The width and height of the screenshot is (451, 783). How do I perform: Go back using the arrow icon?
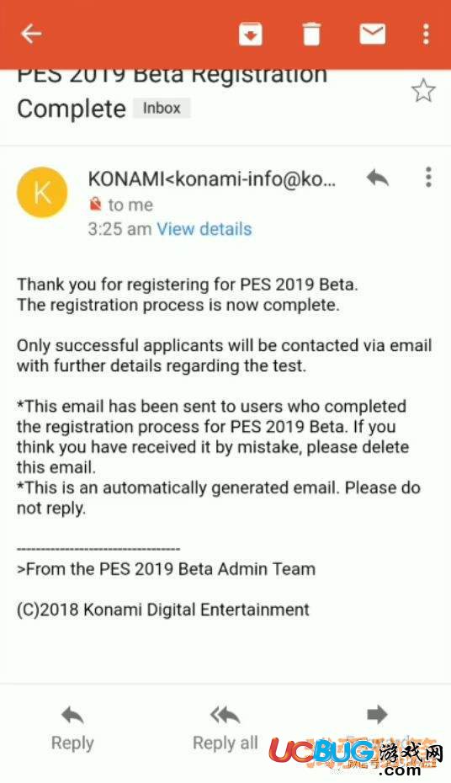pos(31,34)
